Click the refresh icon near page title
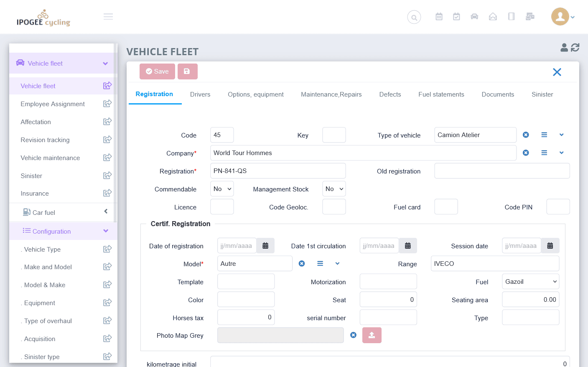Image resolution: width=588 pixels, height=367 pixels. (x=575, y=48)
